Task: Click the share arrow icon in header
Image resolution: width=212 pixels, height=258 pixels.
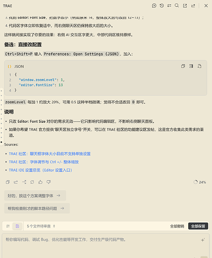Action: [x=193, y=6]
